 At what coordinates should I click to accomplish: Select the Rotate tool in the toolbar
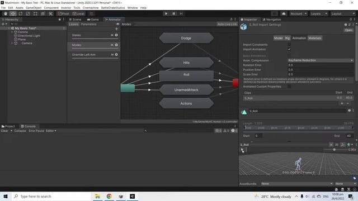click(21, 13)
